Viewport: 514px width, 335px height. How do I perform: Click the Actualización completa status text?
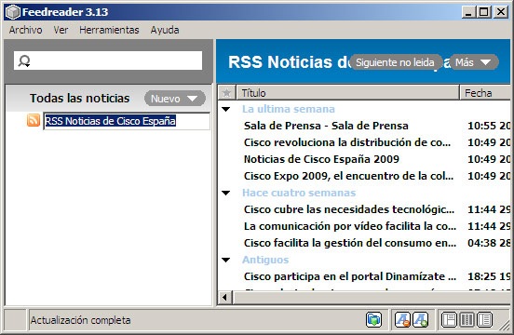pyautogui.click(x=80, y=320)
